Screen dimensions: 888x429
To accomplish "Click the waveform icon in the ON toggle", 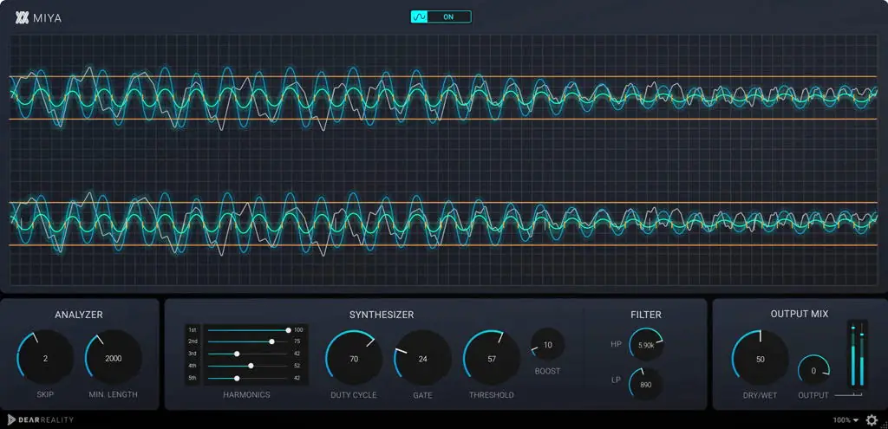I will pyautogui.click(x=421, y=16).
